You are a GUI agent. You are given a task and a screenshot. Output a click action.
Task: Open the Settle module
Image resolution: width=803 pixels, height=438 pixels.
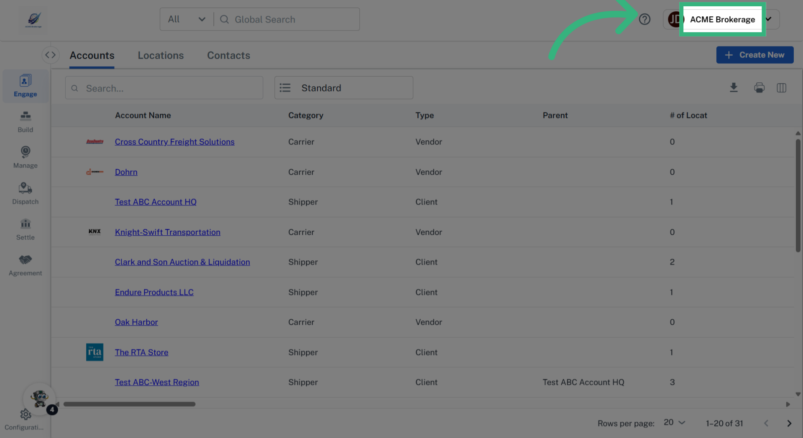(25, 229)
